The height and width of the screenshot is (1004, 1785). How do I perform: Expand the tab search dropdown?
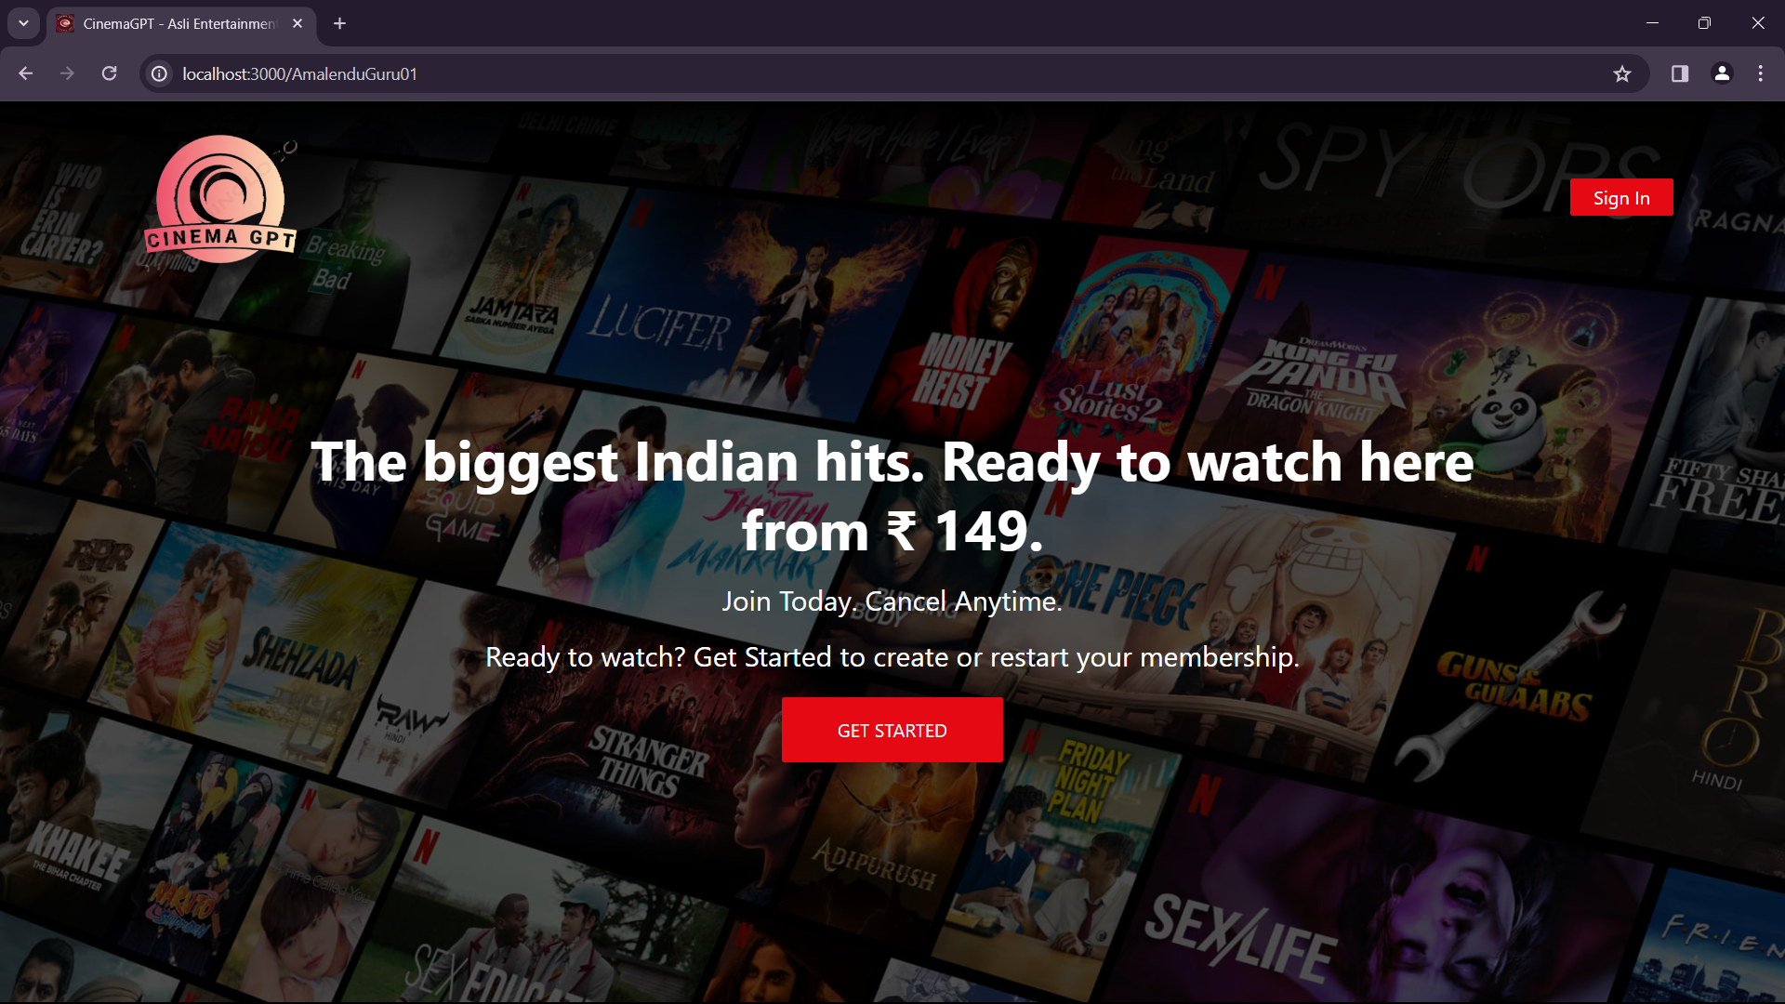[x=23, y=23]
